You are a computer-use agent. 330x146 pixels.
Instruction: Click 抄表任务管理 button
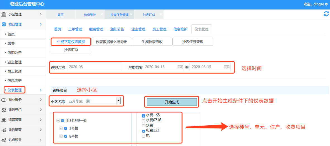(x=193, y=42)
